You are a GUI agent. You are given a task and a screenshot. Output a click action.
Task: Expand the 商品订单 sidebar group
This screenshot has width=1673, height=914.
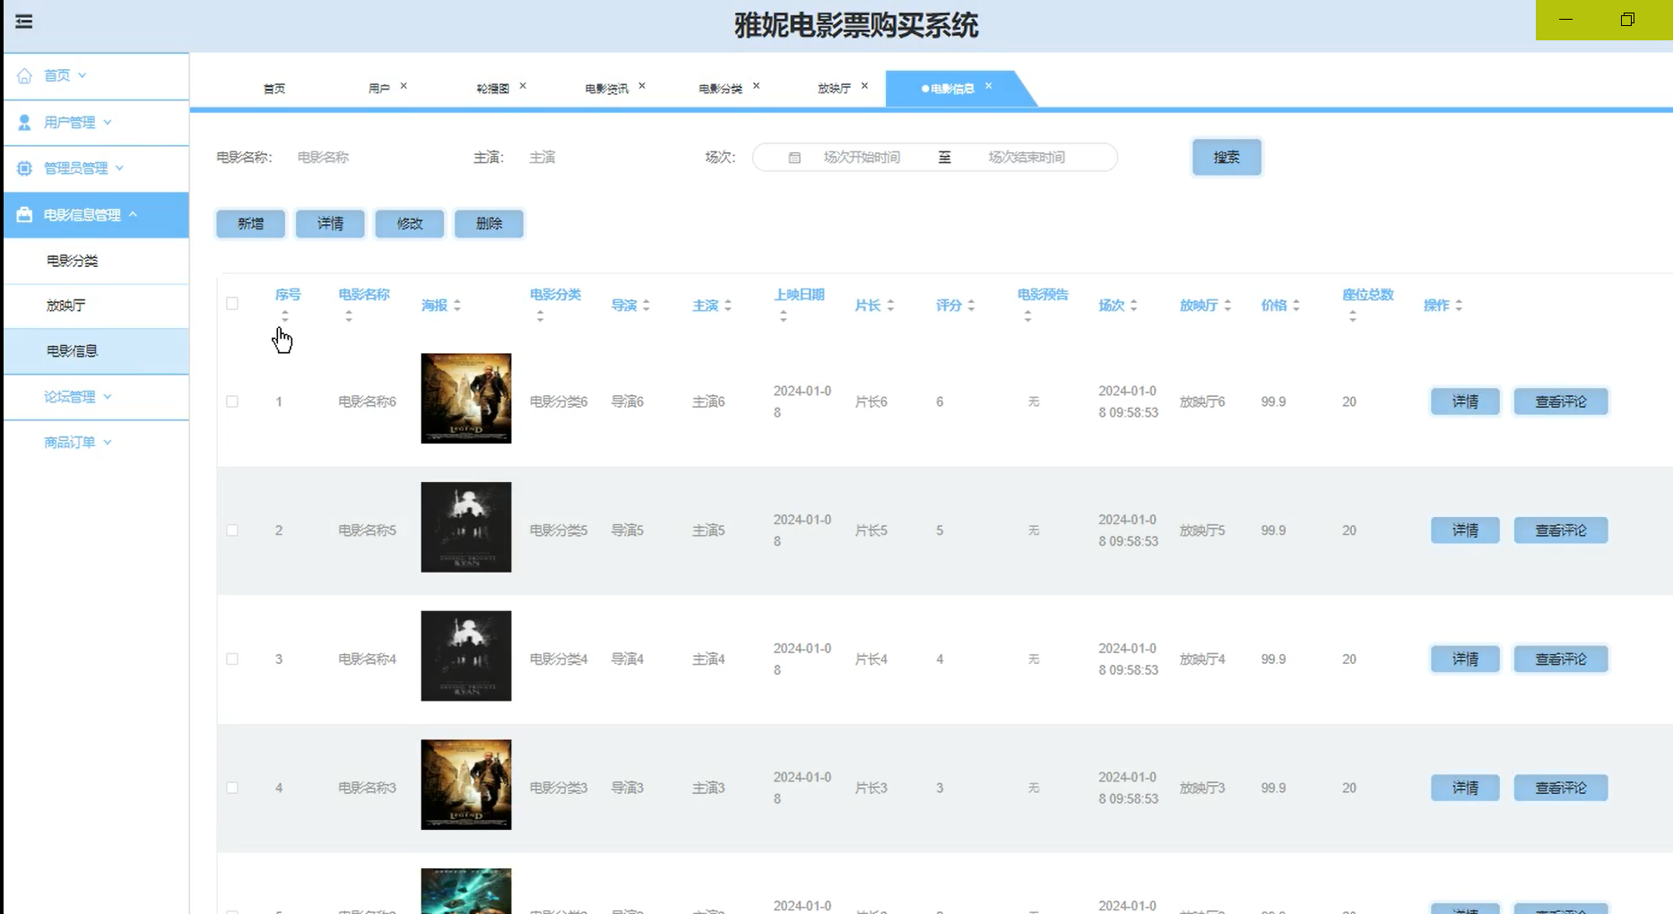coord(108,443)
